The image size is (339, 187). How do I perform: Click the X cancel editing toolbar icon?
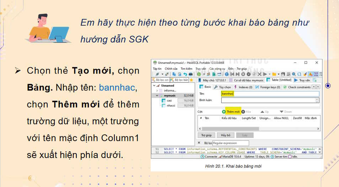coord(259,74)
